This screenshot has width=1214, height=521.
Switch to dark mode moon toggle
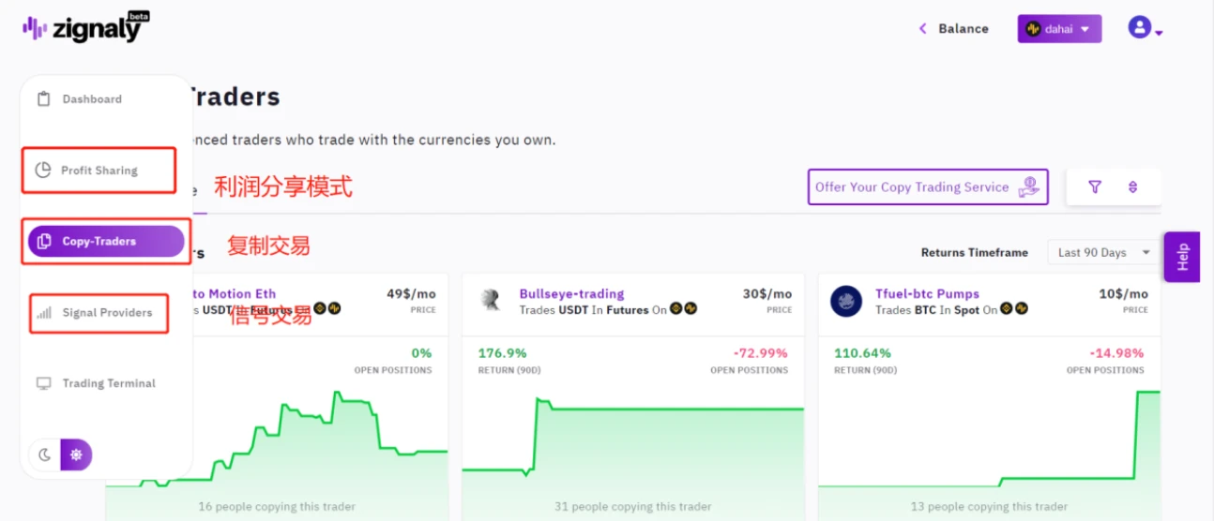point(45,454)
